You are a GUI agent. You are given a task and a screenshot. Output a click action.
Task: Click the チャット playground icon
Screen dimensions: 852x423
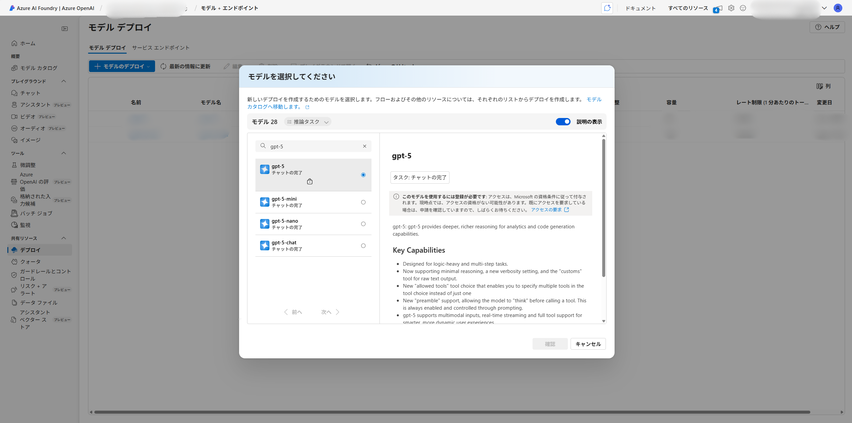coord(14,93)
